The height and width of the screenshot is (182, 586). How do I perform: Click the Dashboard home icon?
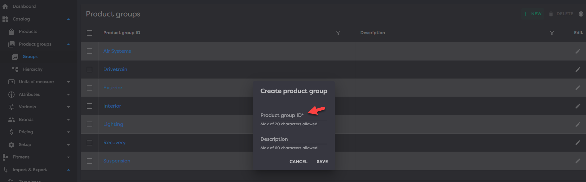click(x=5, y=7)
